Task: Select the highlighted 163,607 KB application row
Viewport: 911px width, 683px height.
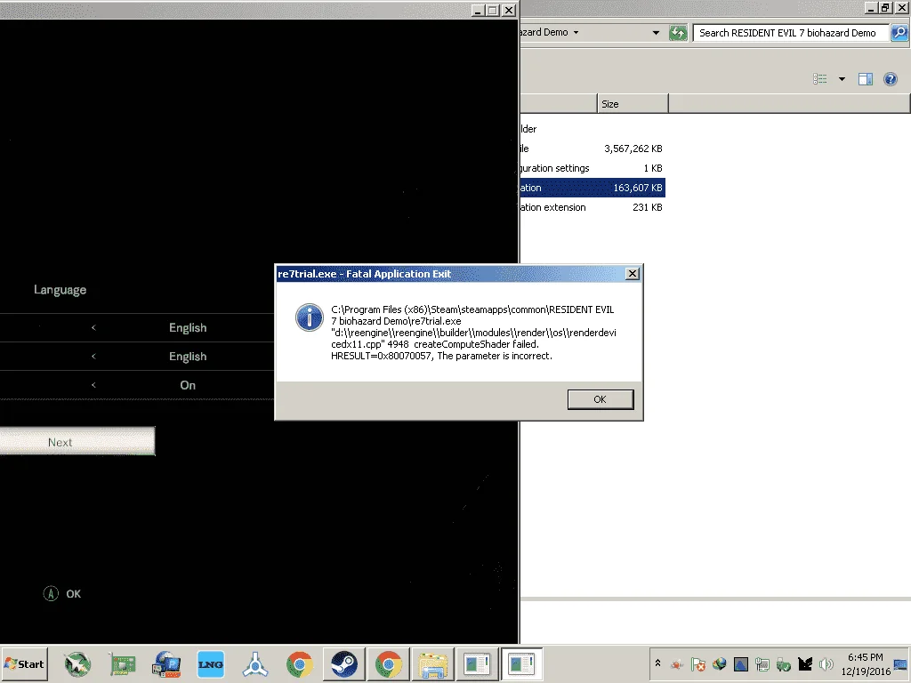Action: coord(592,188)
